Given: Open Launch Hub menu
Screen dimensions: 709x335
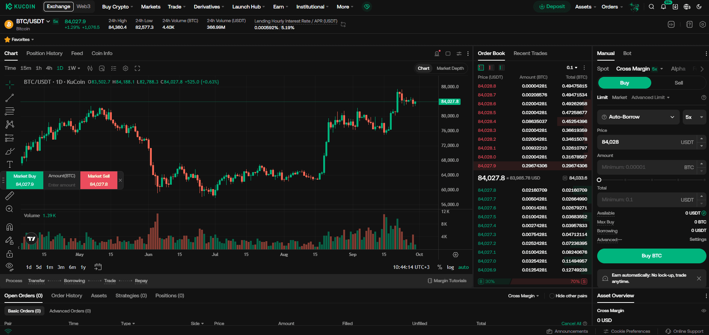Looking at the screenshot, I should tap(248, 7).
